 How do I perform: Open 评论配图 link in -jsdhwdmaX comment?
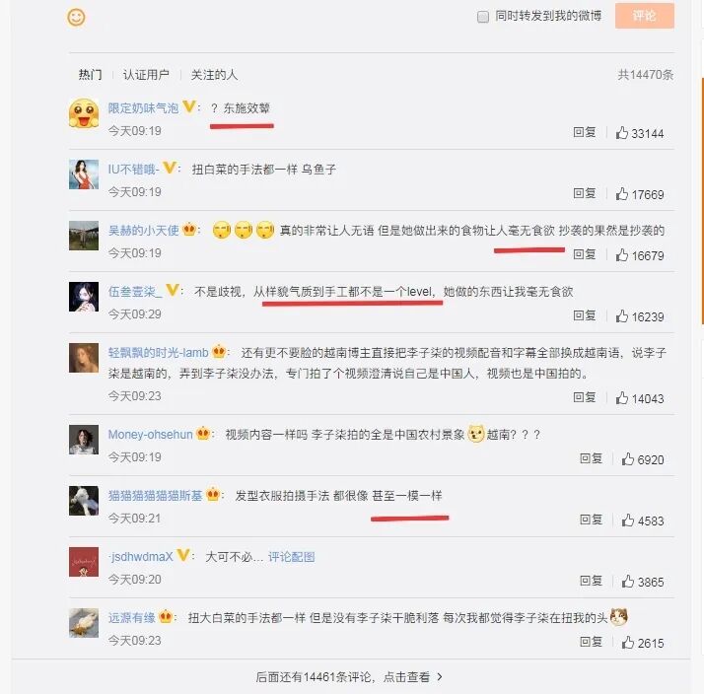click(292, 557)
